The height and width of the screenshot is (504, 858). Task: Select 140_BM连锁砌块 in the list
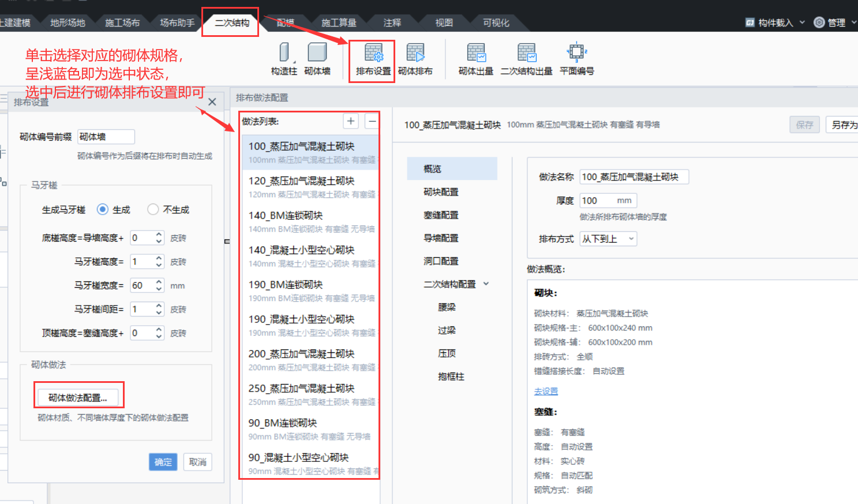point(310,221)
